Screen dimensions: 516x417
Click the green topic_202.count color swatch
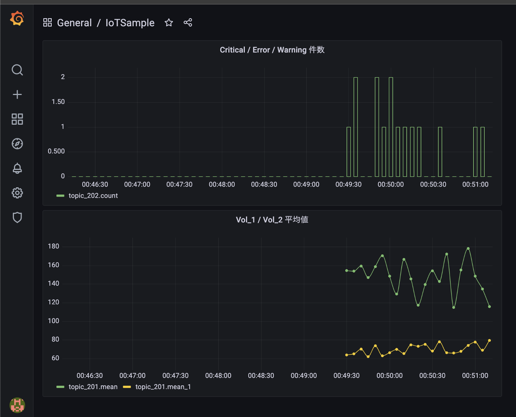point(60,196)
